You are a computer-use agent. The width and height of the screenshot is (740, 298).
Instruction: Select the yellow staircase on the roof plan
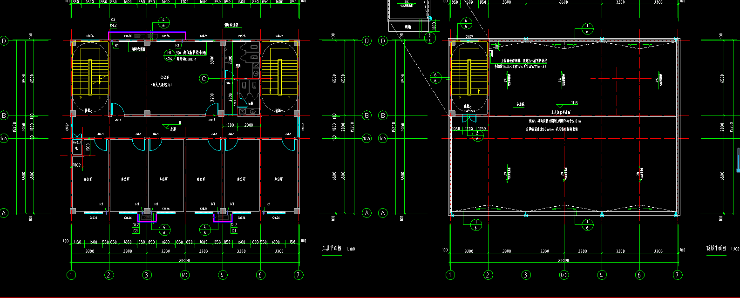pos(469,77)
